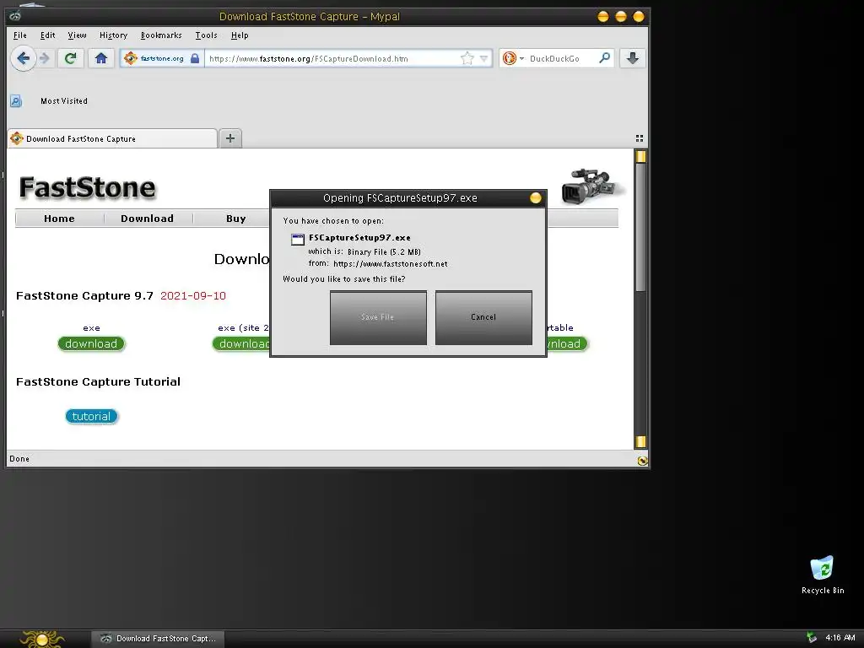This screenshot has width=864, height=648.
Task: Click the faststone.org site identity icon
Action: pyautogui.click(x=131, y=58)
